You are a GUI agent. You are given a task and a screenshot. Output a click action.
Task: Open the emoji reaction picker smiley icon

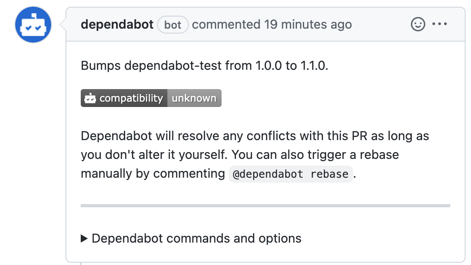(418, 25)
